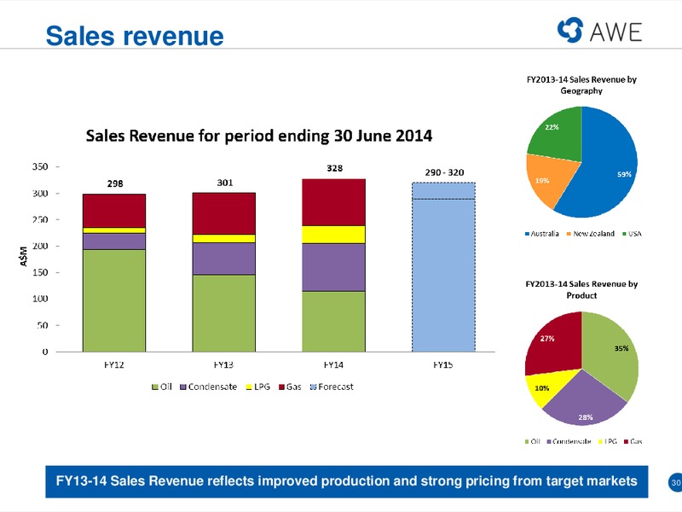682x512 pixels.
Task: Click the LPG legend swatch under bar chart
Action: coord(249,387)
